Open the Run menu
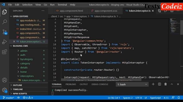Viewport: 183px width, 102px height. pos(52,5)
